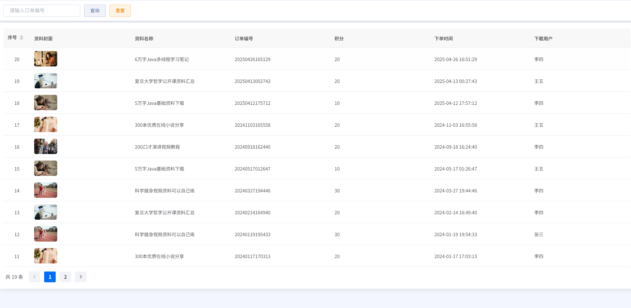Click the cover image of row 16
This screenshot has height=308, width=631.
(x=46, y=147)
